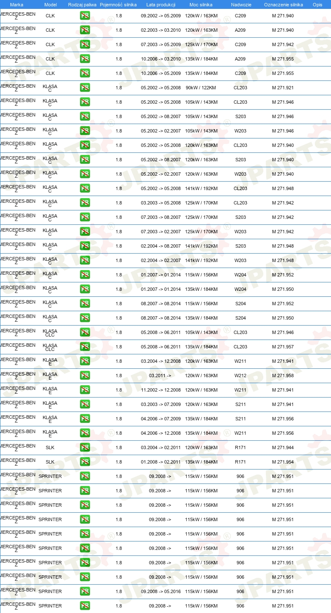This screenshot has width=331, height=613.
Task: Click fuel icon in W203 M 271.948 row
Action: [85, 260]
